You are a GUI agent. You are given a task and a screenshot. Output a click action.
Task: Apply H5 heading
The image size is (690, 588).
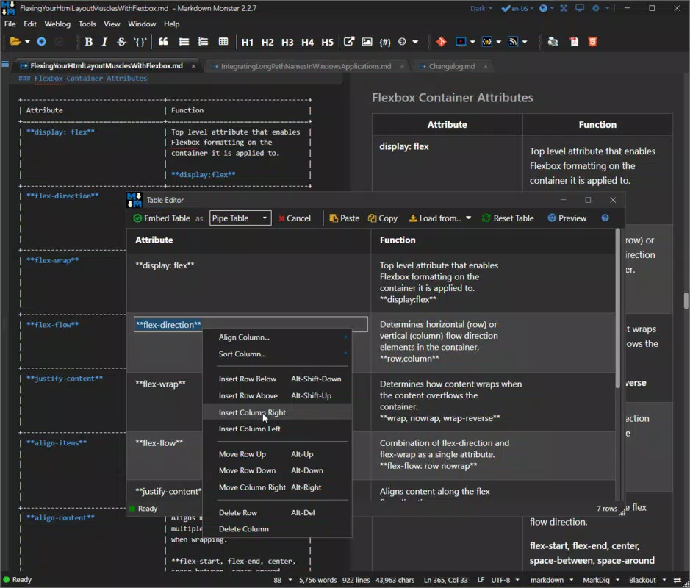328,42
